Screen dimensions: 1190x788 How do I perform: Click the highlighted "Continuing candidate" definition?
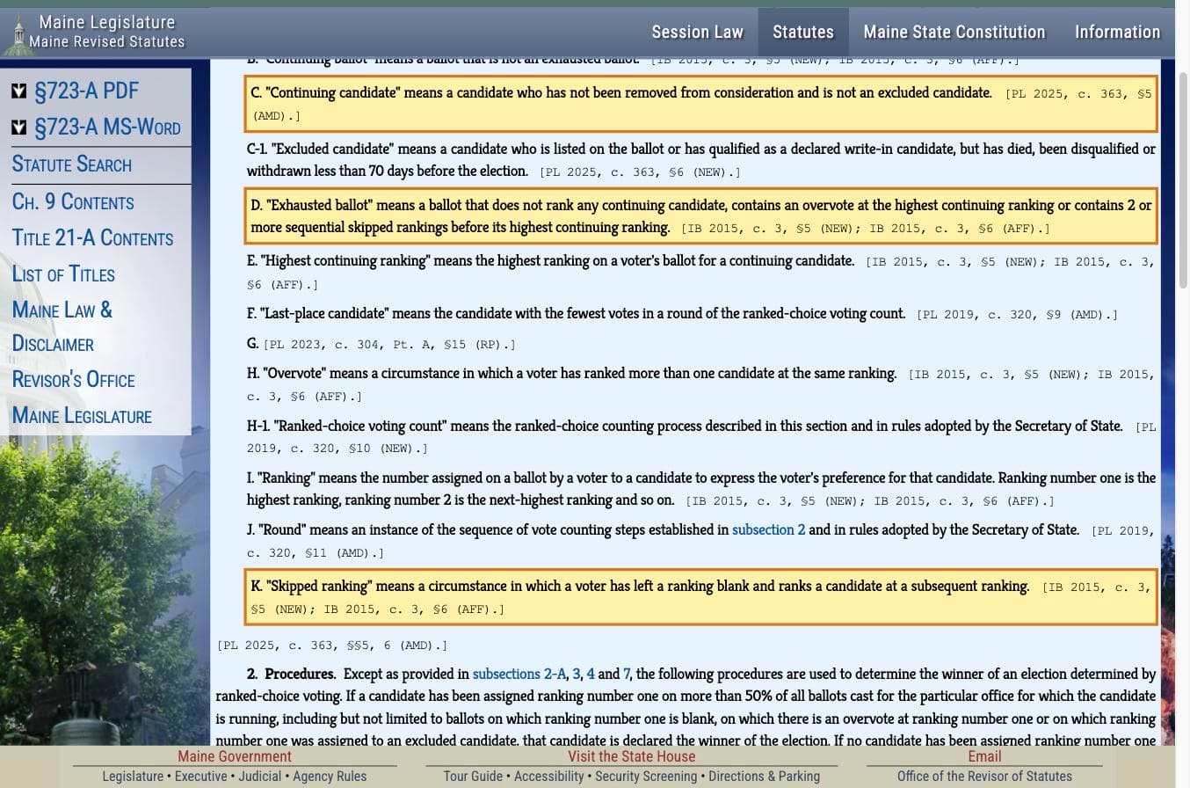tap(700, 104)
